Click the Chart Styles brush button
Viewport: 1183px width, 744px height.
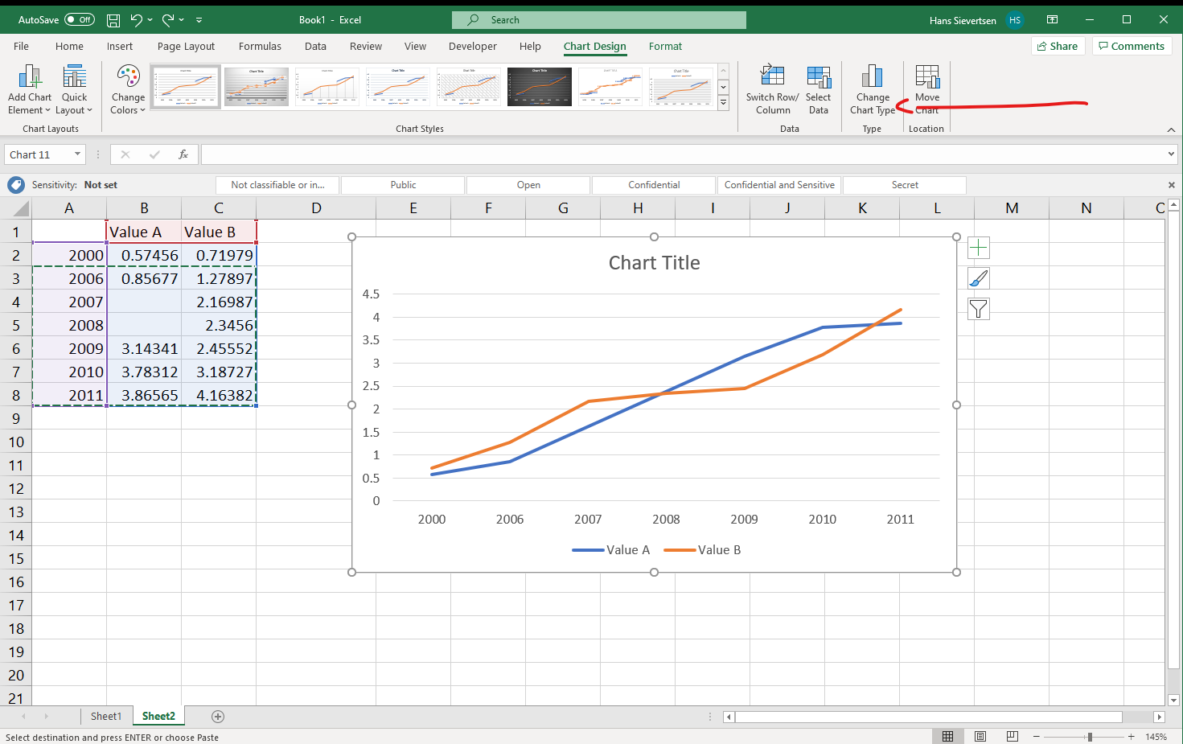(978, 278)
